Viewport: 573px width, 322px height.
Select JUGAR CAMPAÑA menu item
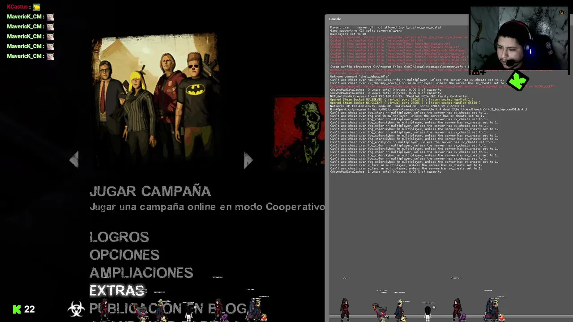pos(150,191)
